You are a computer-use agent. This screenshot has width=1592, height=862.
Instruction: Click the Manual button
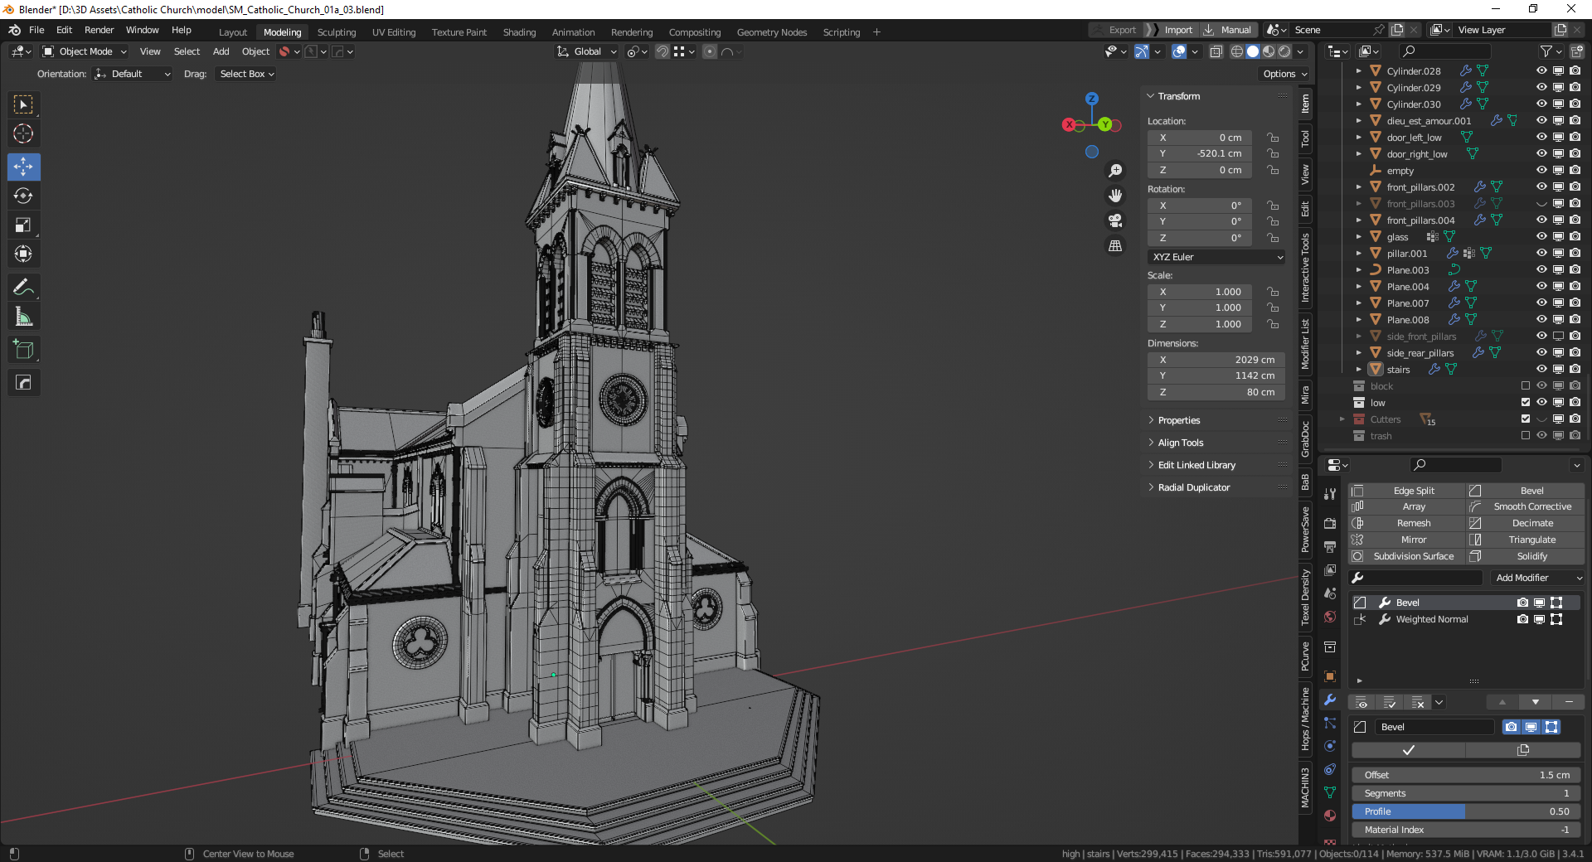[x=1230, y=30]
